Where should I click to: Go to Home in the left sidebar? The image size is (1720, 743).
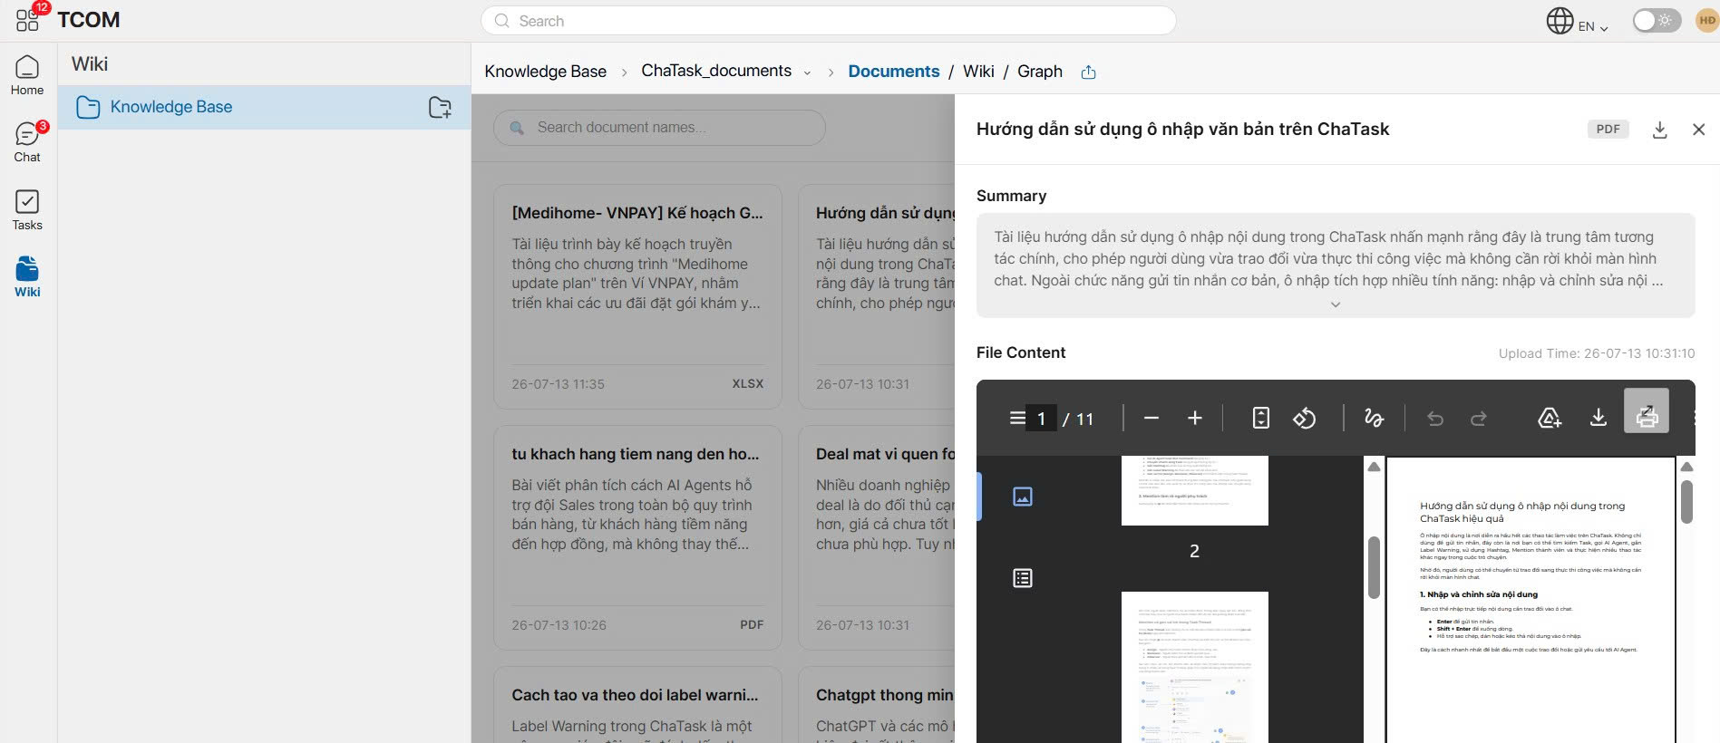point(27,75)
